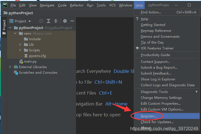The image size is (201, 134).
Task: Choose Show Log in Explorer
Action: [167, 79]
